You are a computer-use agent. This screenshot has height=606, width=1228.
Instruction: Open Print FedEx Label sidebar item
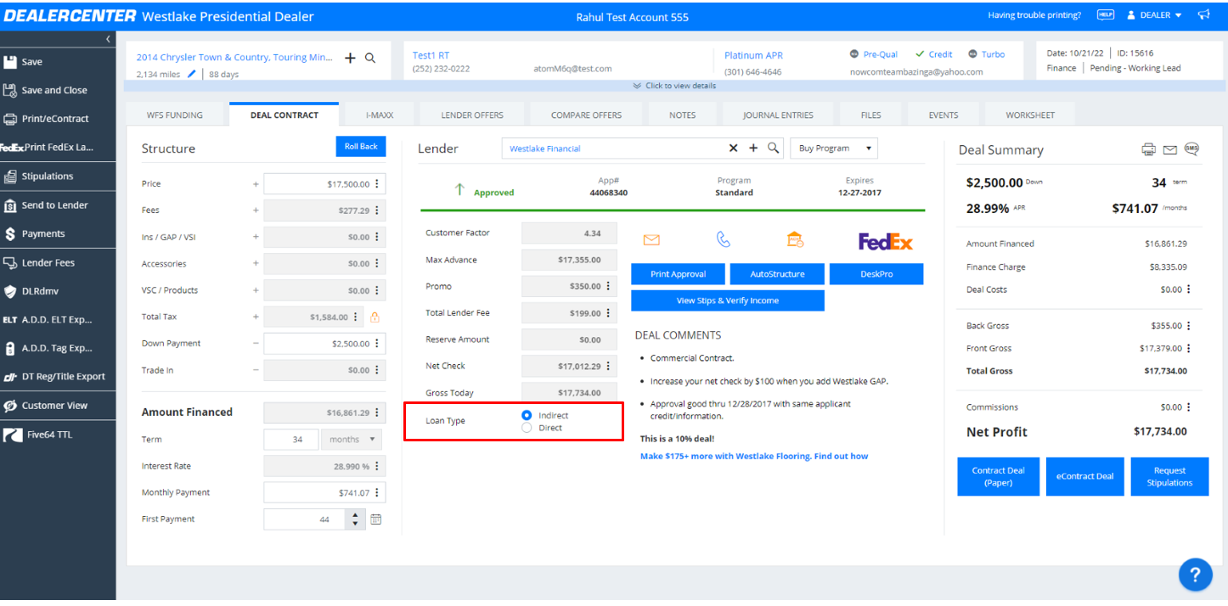point(57,147)
